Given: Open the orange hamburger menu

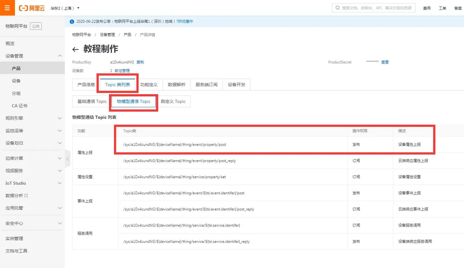Looking at the screenshot, I should (7, 8).
